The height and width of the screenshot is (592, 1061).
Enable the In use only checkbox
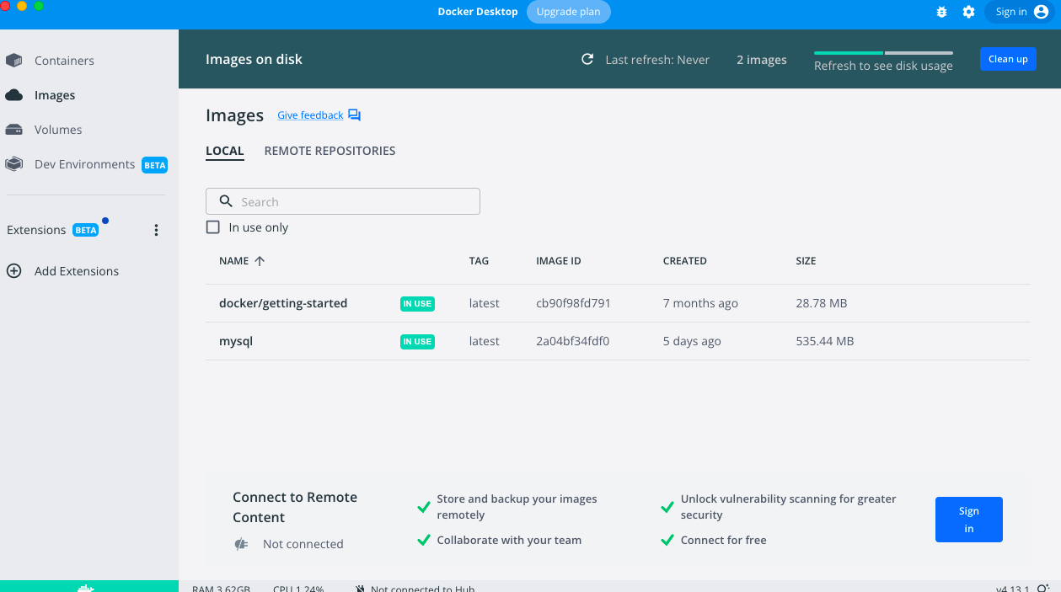[x=213, y=227]
